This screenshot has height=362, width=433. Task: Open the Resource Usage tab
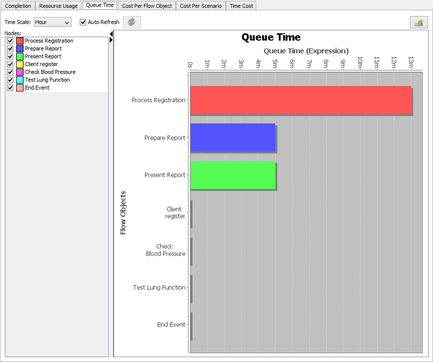[58, 6]
